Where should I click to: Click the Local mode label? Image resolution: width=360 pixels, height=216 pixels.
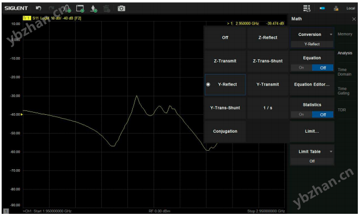(x=351, y=8)
